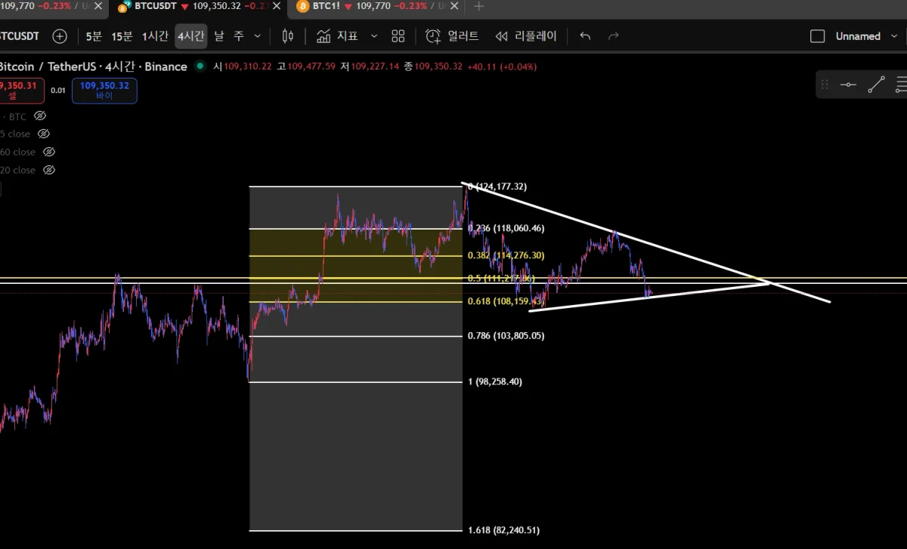Open the 지표 indicators menu
This screenshot has height=549, width=907.
[337, 36]
